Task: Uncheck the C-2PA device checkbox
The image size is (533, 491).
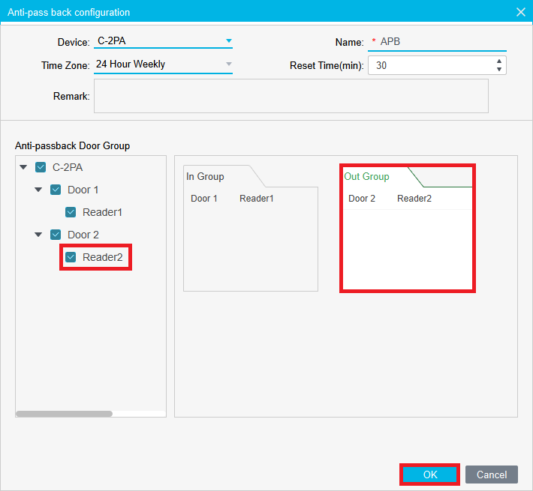Action: click(41, 167)
